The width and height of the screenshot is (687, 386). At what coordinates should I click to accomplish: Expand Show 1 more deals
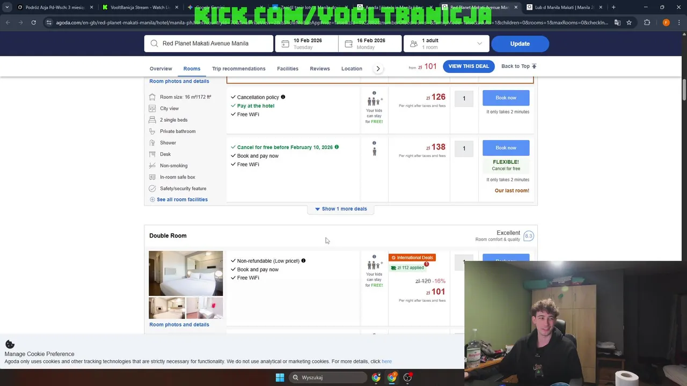[341, 209]
